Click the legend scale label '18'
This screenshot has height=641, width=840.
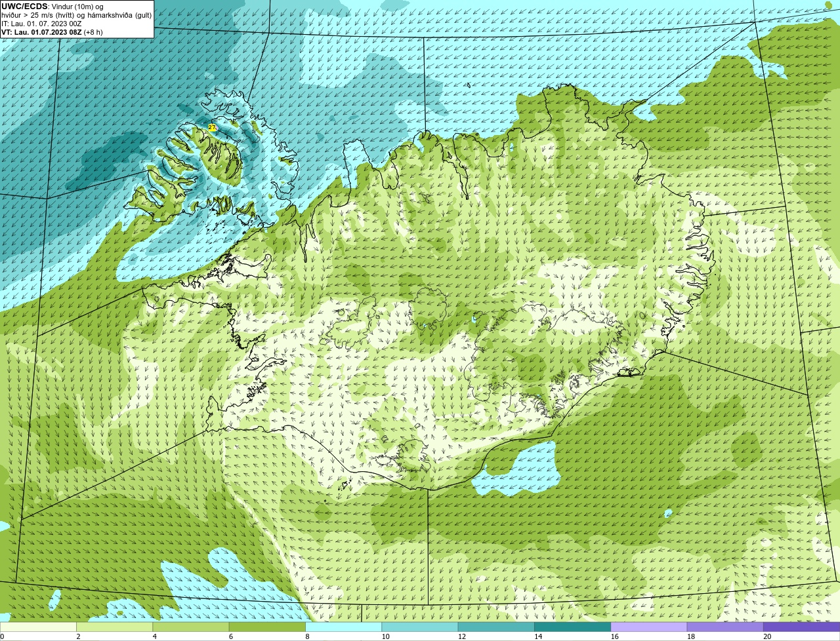[690, 636]
